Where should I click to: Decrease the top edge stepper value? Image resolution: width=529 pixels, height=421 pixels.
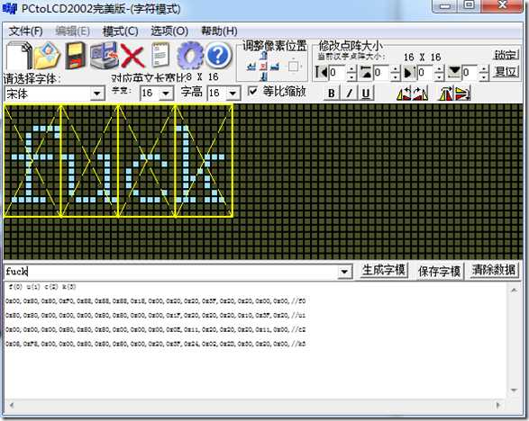pyautogui.click(x=396, y=76)
